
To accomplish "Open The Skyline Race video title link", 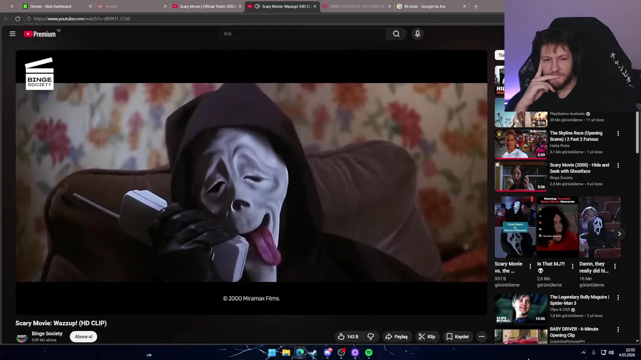I will click(576, 136).
